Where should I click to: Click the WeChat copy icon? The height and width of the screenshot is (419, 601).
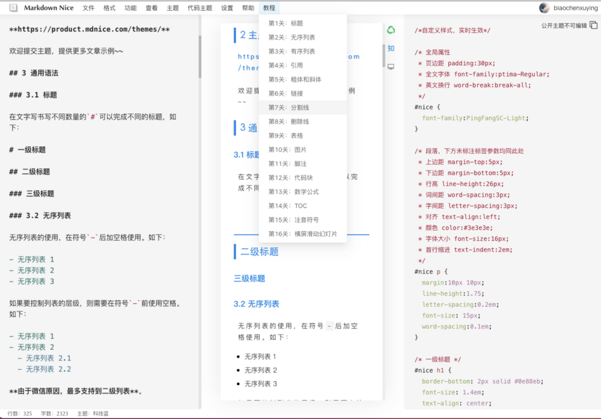391,30
